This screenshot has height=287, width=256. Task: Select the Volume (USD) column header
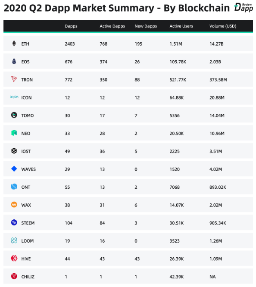pos(223,26)
